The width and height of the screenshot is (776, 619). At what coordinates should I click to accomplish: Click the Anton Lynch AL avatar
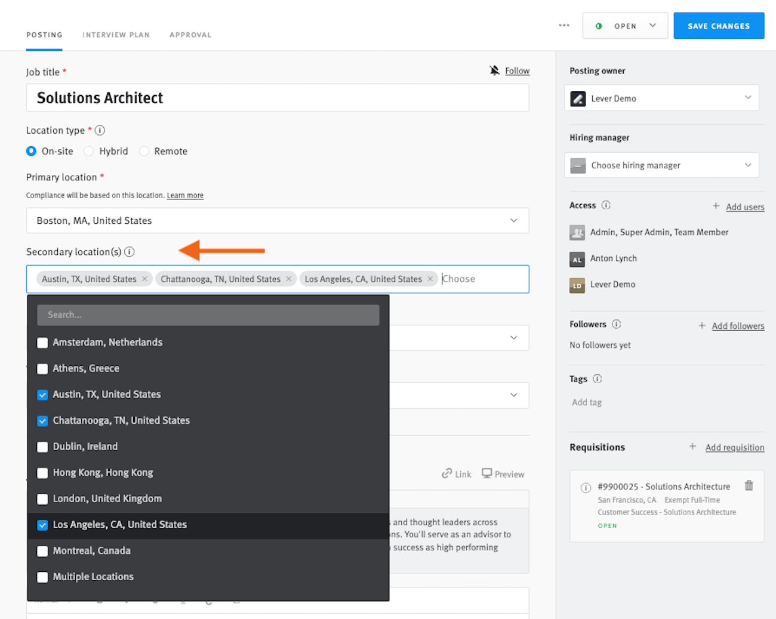click(x=577, y=259)
